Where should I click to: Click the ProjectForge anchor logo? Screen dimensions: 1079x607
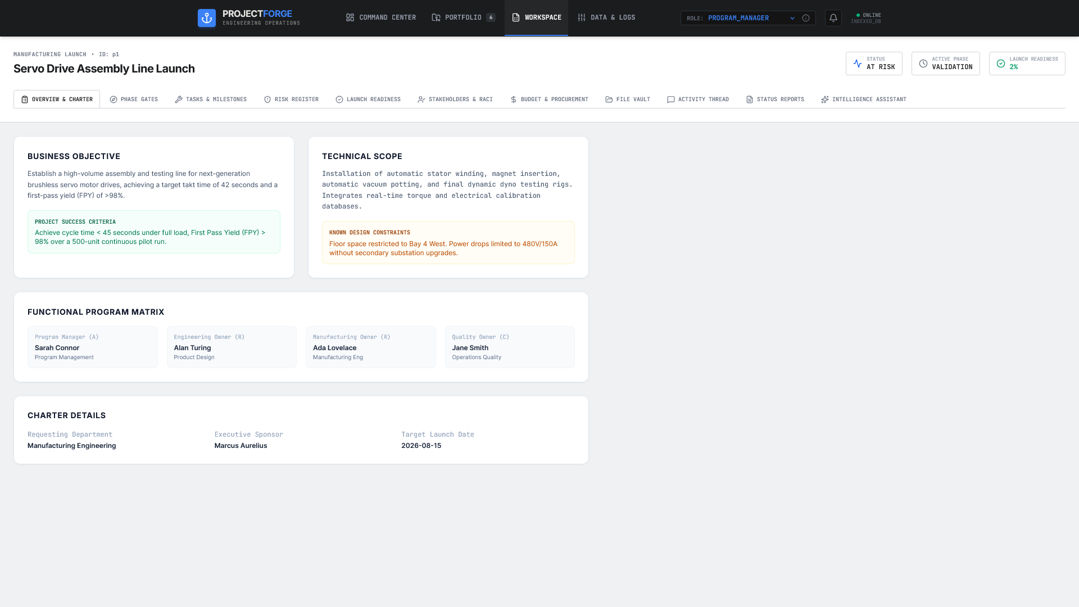207,18
